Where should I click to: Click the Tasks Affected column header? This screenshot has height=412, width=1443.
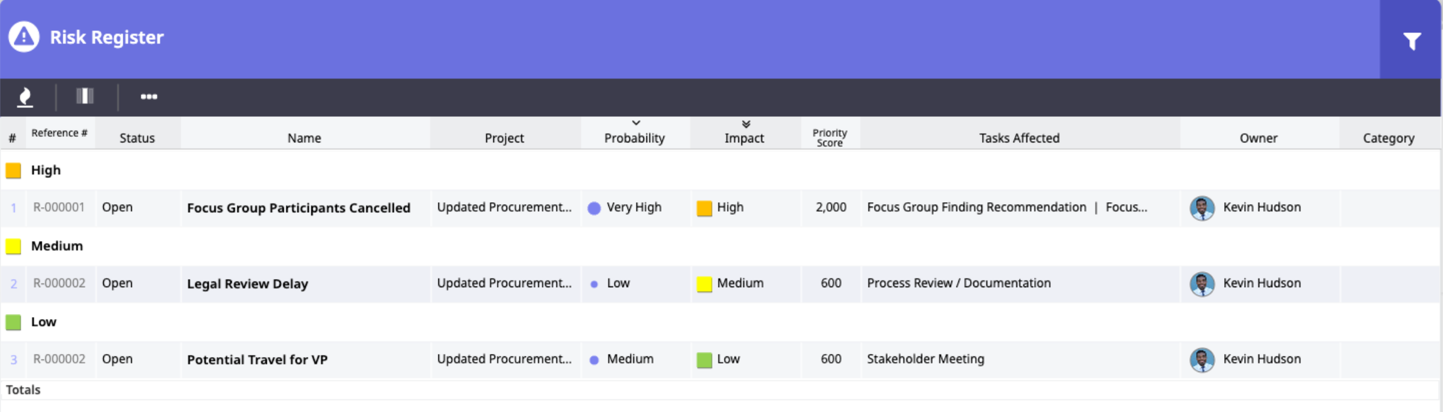[1019, 138]
